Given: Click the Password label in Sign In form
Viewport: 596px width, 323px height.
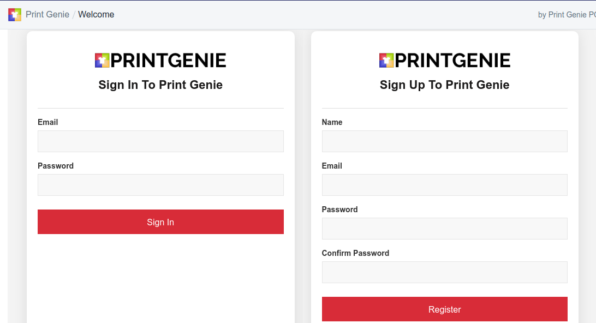Looking at the screenshot, I should (56, 166).
